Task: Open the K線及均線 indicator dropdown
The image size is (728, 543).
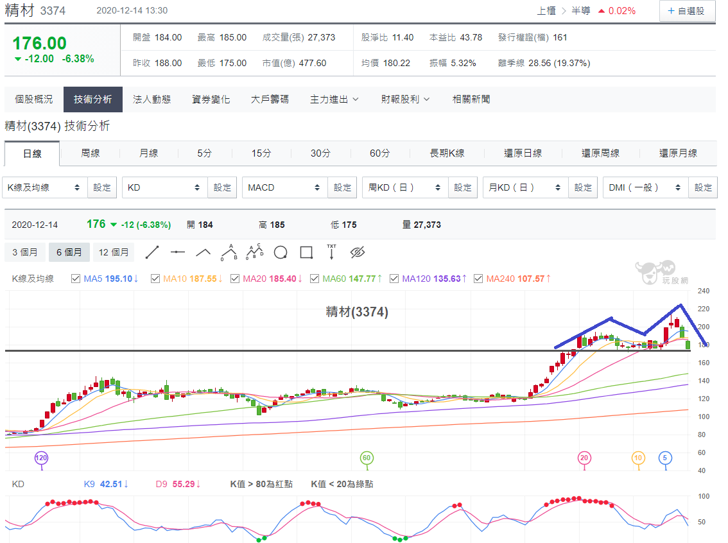Action: pyautogui.click(x=44, y=187)
